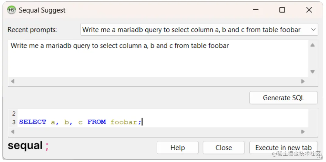Image resolution: width=326 pixels, height=162 pixels.
Task: Click the sequal logo at the bottom left
Action: [x=28, y=146]
